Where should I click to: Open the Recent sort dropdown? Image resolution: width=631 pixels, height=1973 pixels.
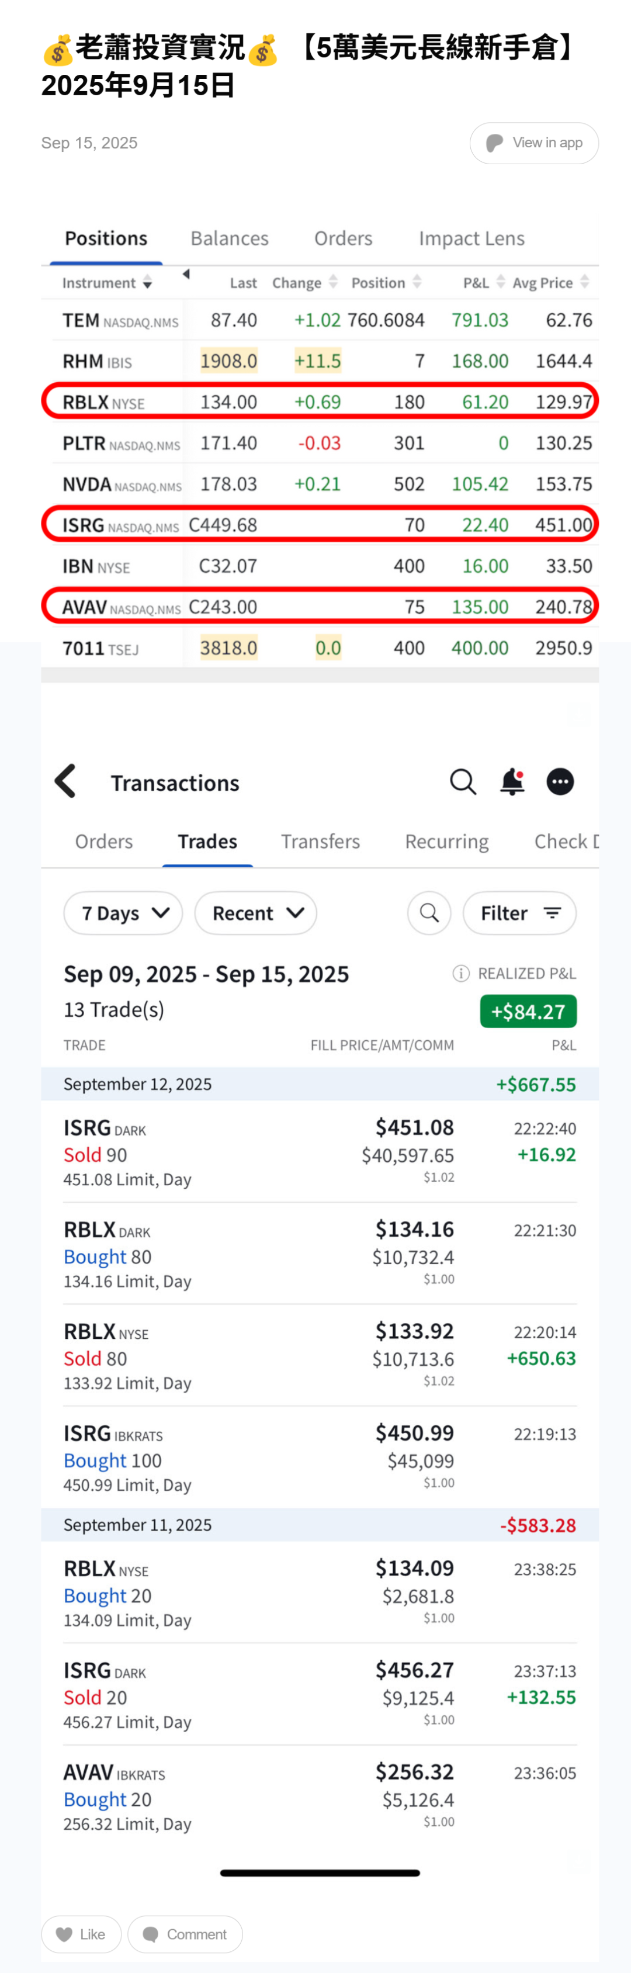tap(256, 913)
